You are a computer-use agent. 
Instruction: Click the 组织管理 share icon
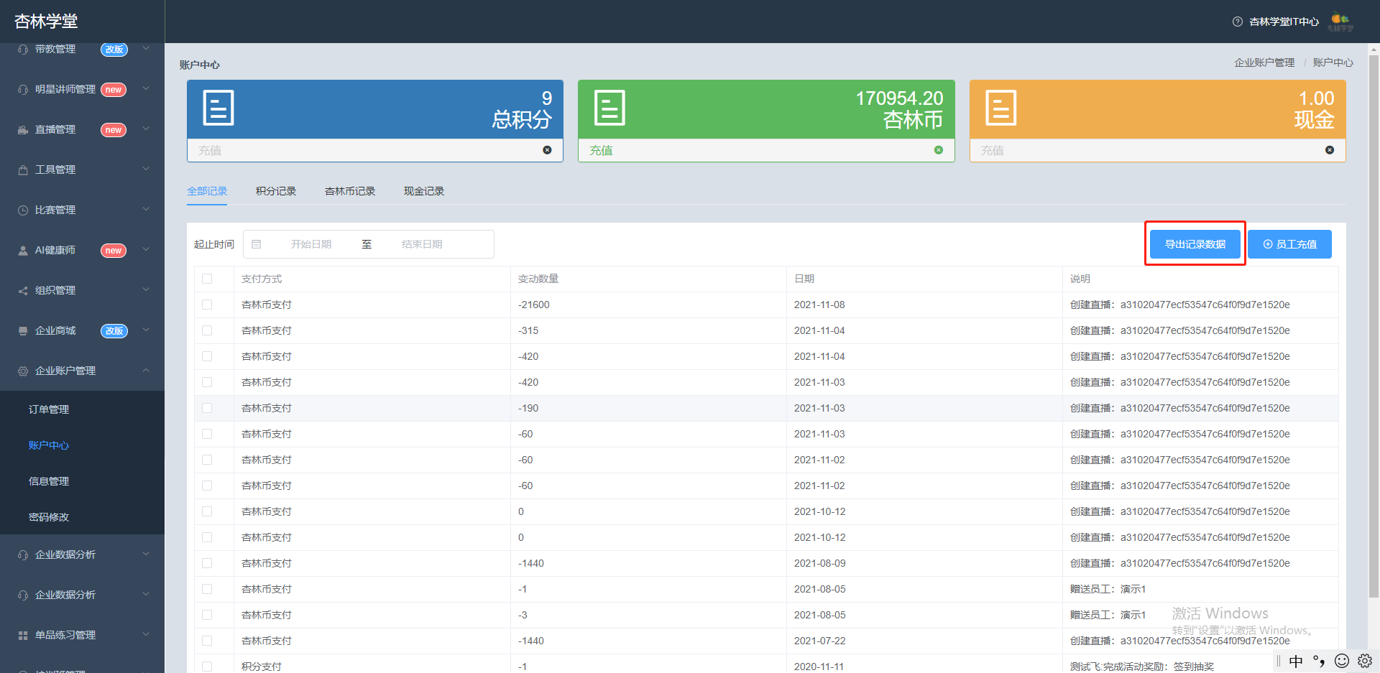pyautogui.click(x=23, y=291)
